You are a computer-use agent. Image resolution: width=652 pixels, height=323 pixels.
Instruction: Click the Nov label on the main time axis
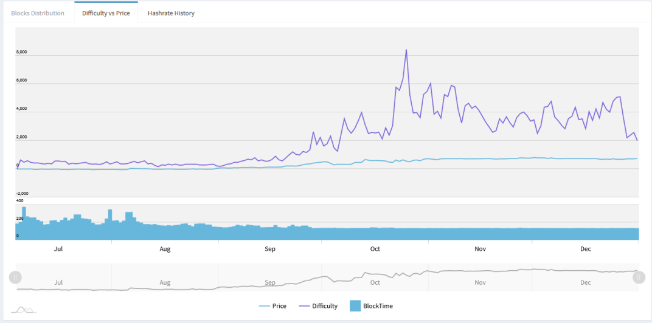(480, 249)
